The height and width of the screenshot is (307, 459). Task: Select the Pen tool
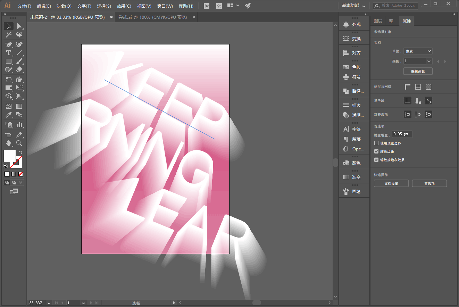point(9,44)
